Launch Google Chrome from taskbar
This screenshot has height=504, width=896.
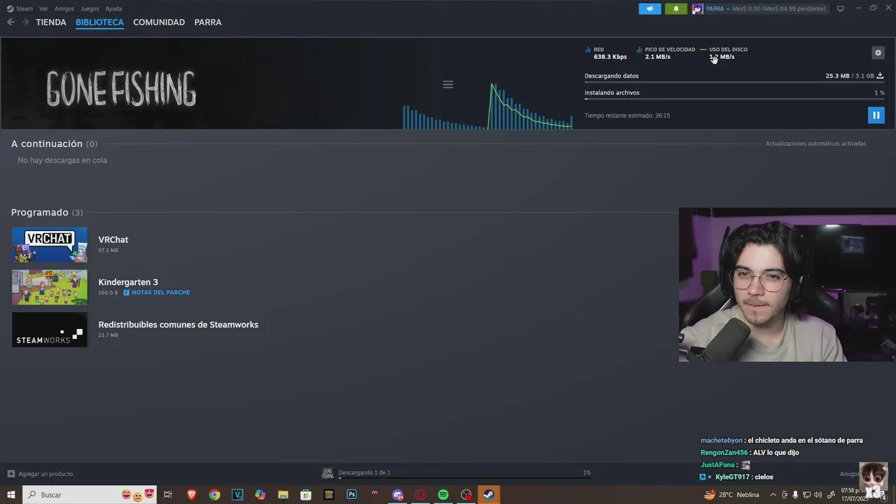[215, 495]
